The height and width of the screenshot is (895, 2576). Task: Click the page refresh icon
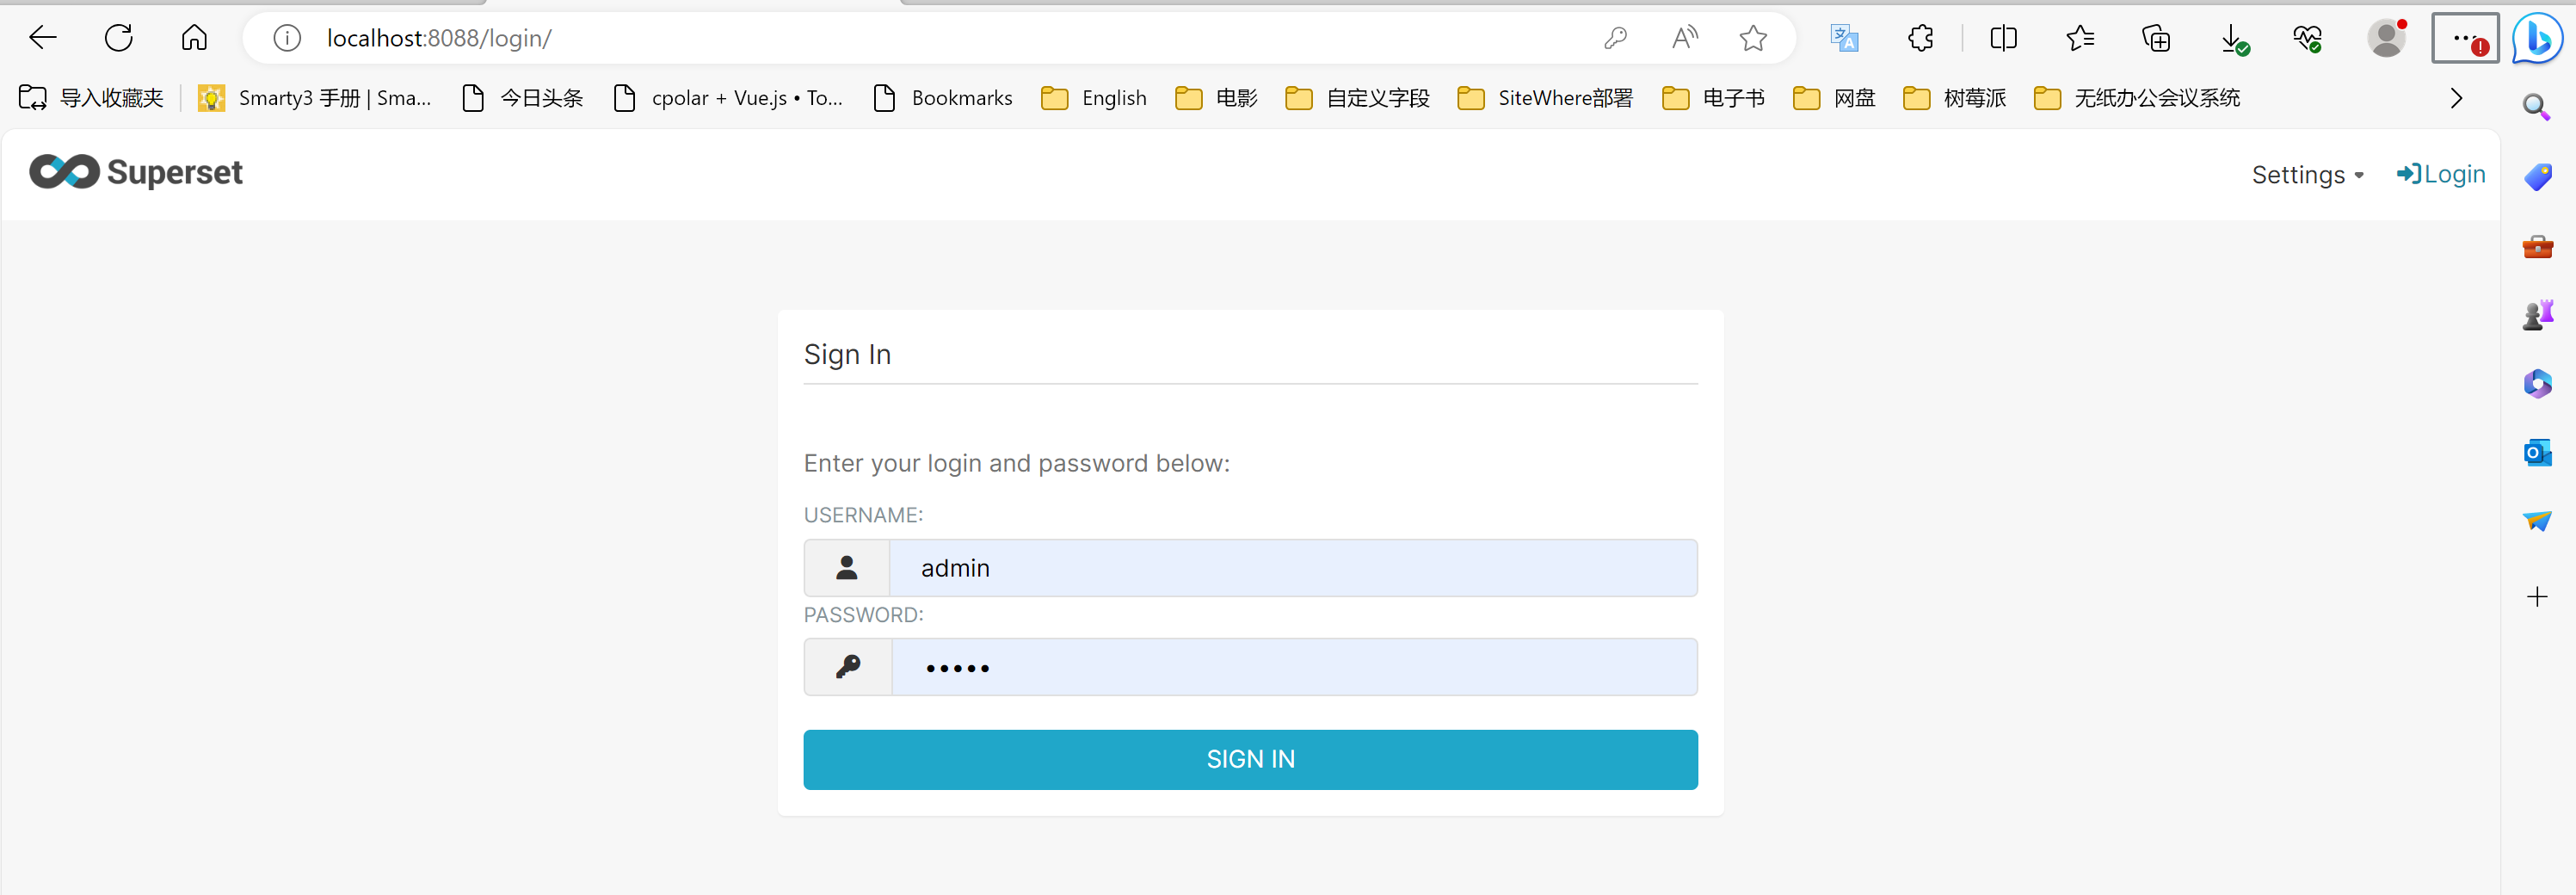click(118, 37)
